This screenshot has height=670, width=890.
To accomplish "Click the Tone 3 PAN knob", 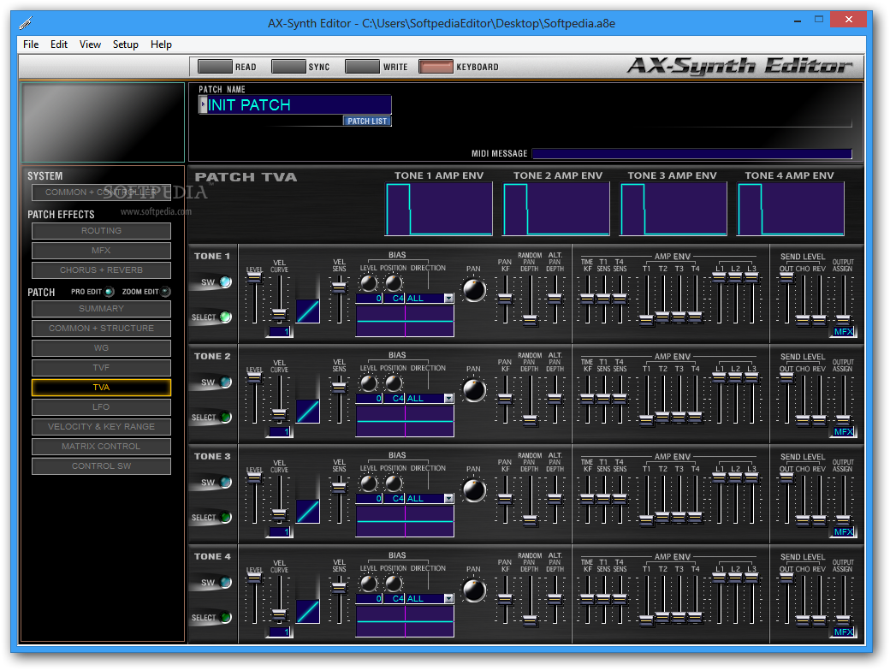I will (x=474, y=490).
